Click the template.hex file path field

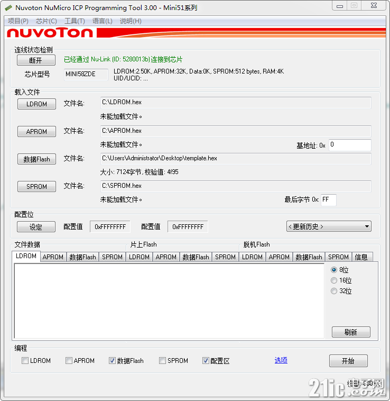(236, 159)
